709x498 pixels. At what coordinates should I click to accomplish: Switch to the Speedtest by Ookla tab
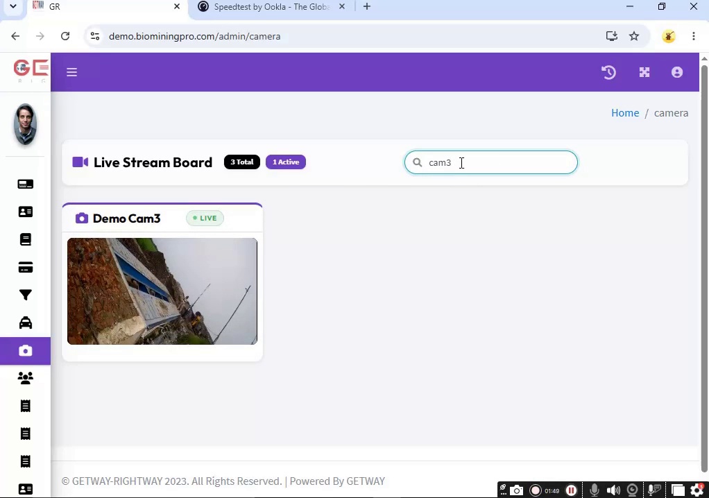click(272, 7)
